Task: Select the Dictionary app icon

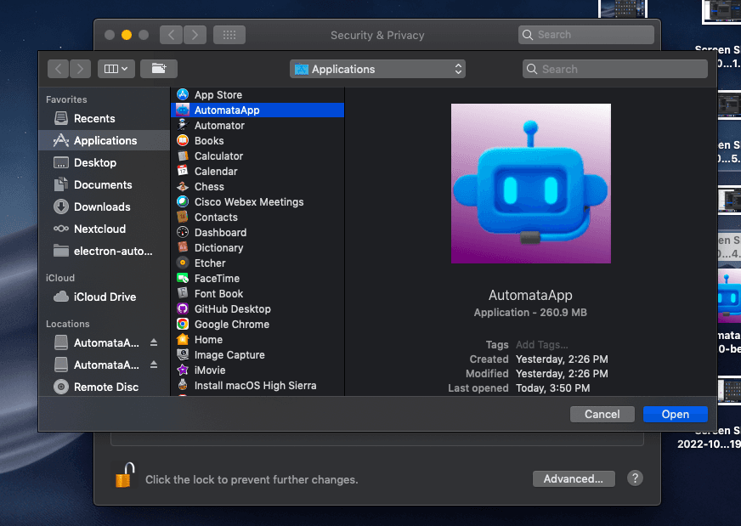Action: coord(183,247)
